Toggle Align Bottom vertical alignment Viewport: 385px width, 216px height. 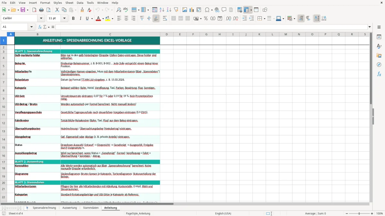(x=156, y=19)
